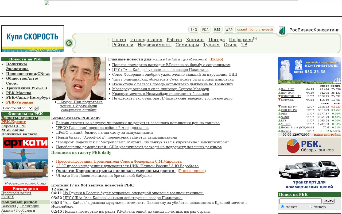Open the Sochi Olympic objects privatization headline
Screen dimensions: 342x214
click(173, 79)
